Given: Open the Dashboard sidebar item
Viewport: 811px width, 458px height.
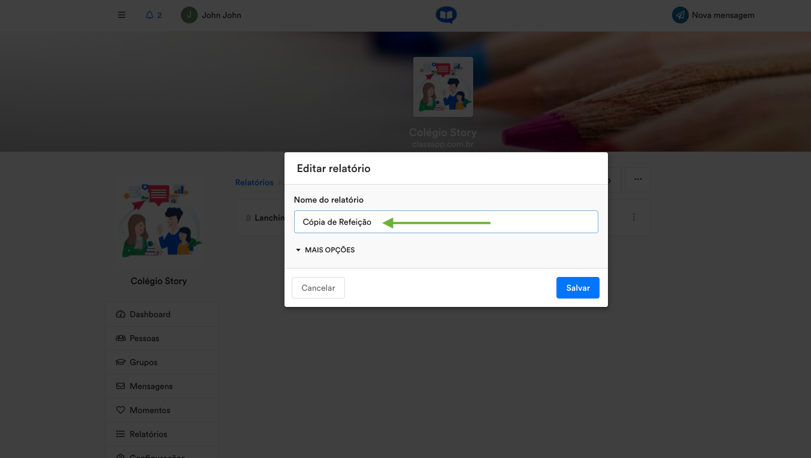Looking at the screenshot, I should (x=162, y=314).
